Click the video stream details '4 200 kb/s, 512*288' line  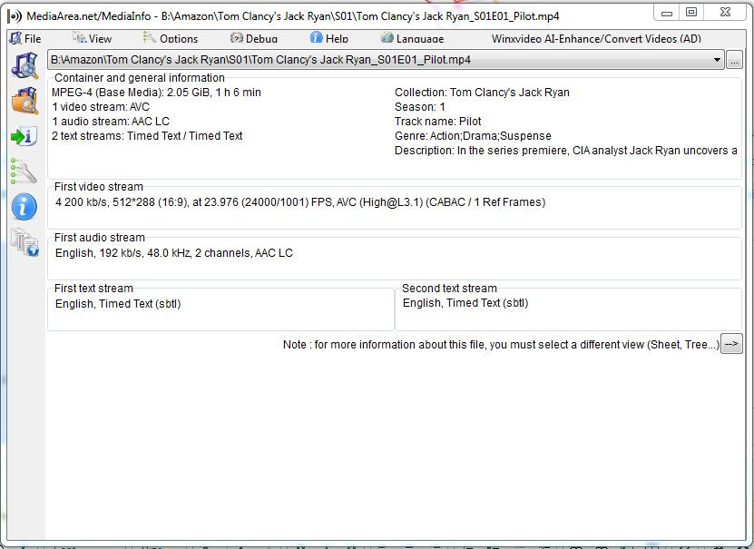point(300,202)
